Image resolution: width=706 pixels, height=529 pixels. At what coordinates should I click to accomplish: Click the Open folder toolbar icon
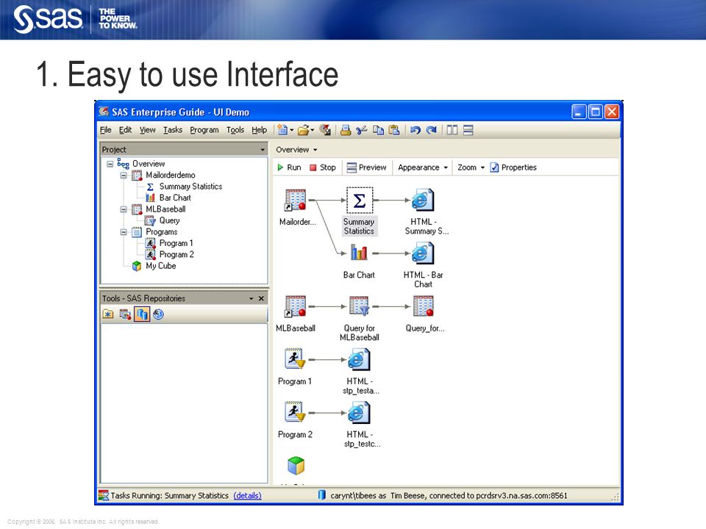304,130
